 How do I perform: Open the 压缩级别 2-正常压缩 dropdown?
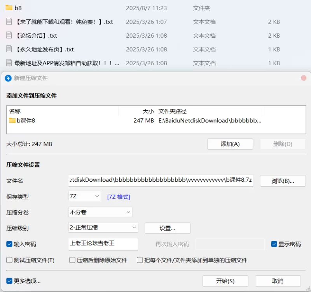click(x=103, y=228)
